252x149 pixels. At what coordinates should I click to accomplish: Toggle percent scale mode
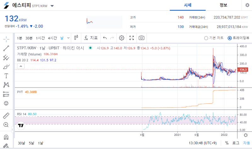pyautogui.click(x=227, y=143)
